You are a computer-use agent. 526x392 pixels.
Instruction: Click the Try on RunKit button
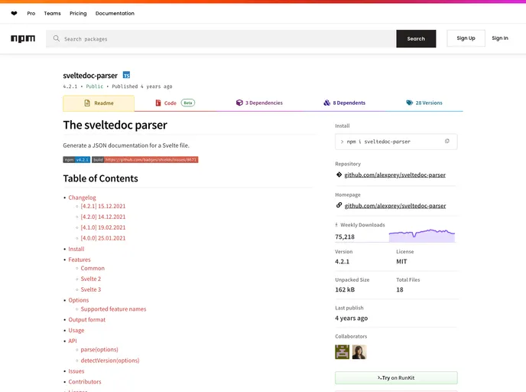click(396, 378)
